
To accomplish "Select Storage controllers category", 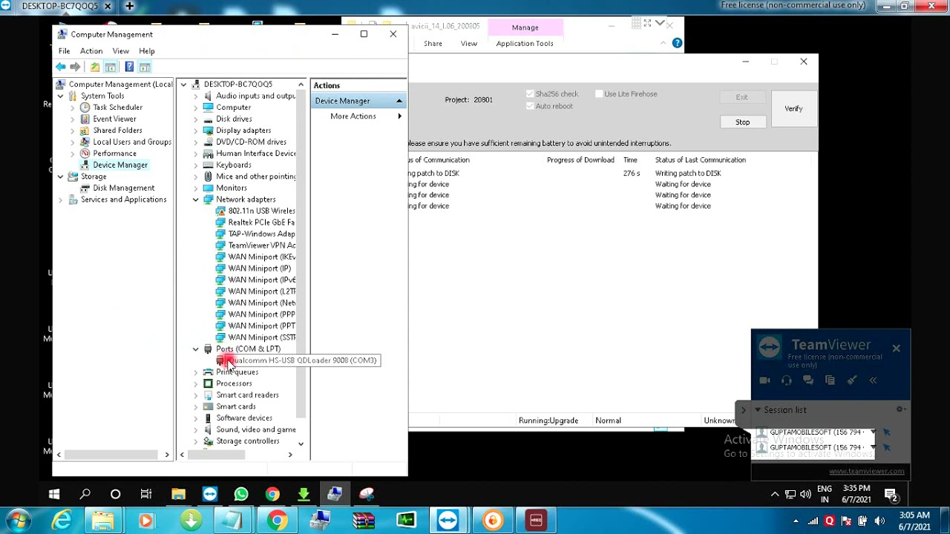I will point(248,441).
